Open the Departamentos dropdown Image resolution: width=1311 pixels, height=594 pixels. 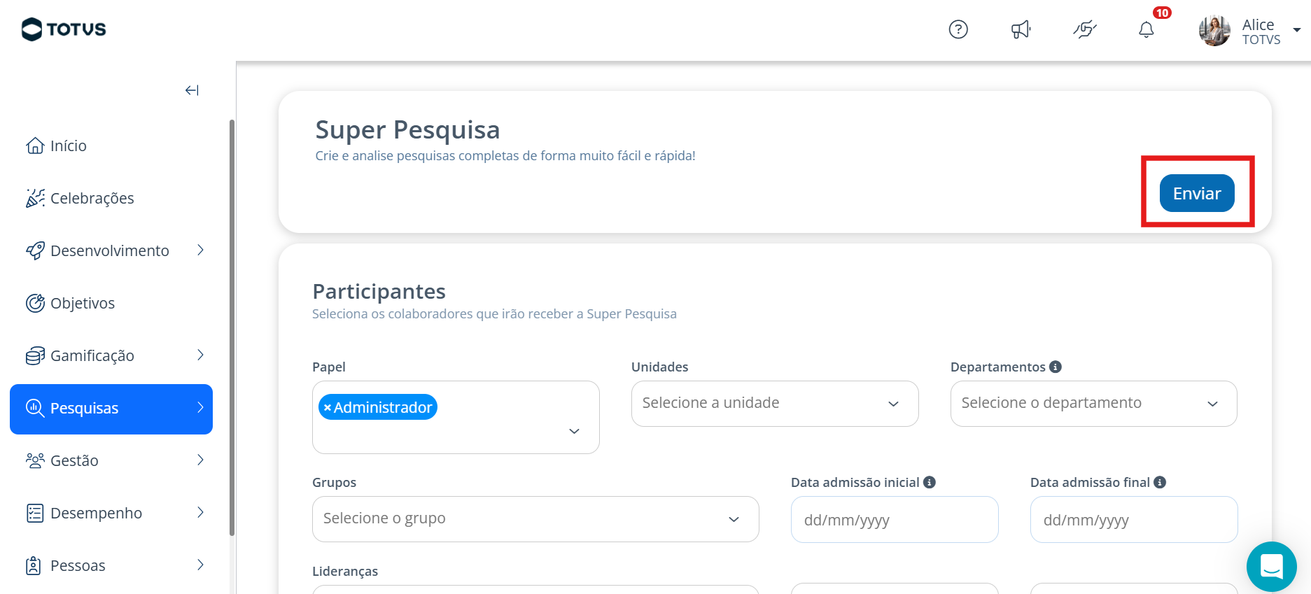[x=1093, y=404]
